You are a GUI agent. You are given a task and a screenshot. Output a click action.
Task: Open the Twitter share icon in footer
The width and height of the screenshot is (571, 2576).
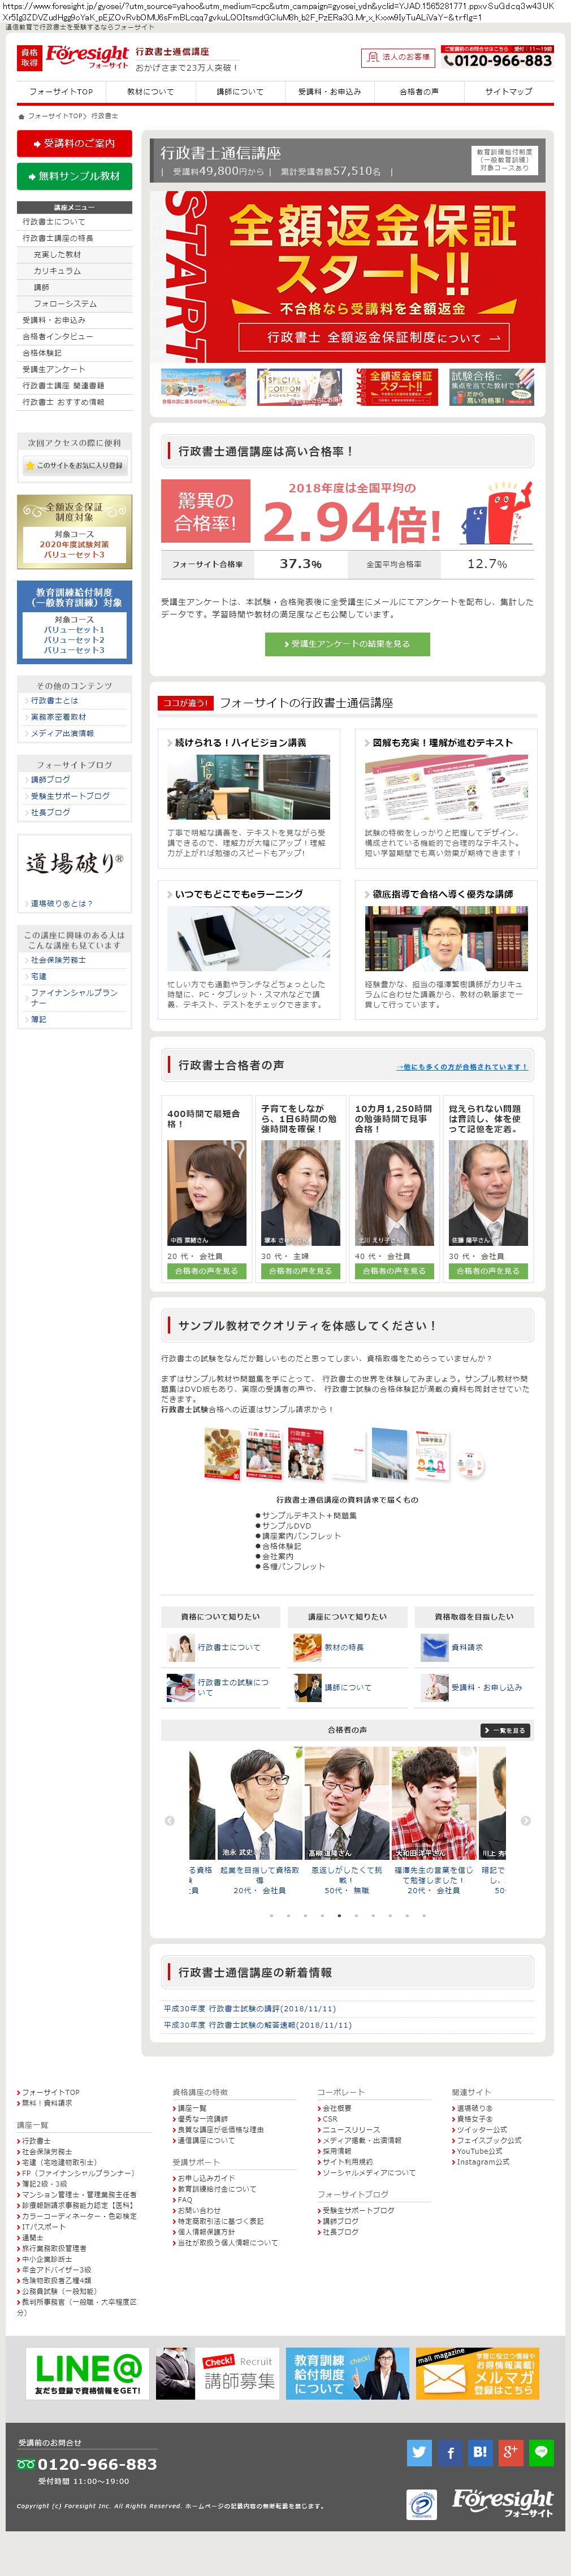tap(419, 2451)
